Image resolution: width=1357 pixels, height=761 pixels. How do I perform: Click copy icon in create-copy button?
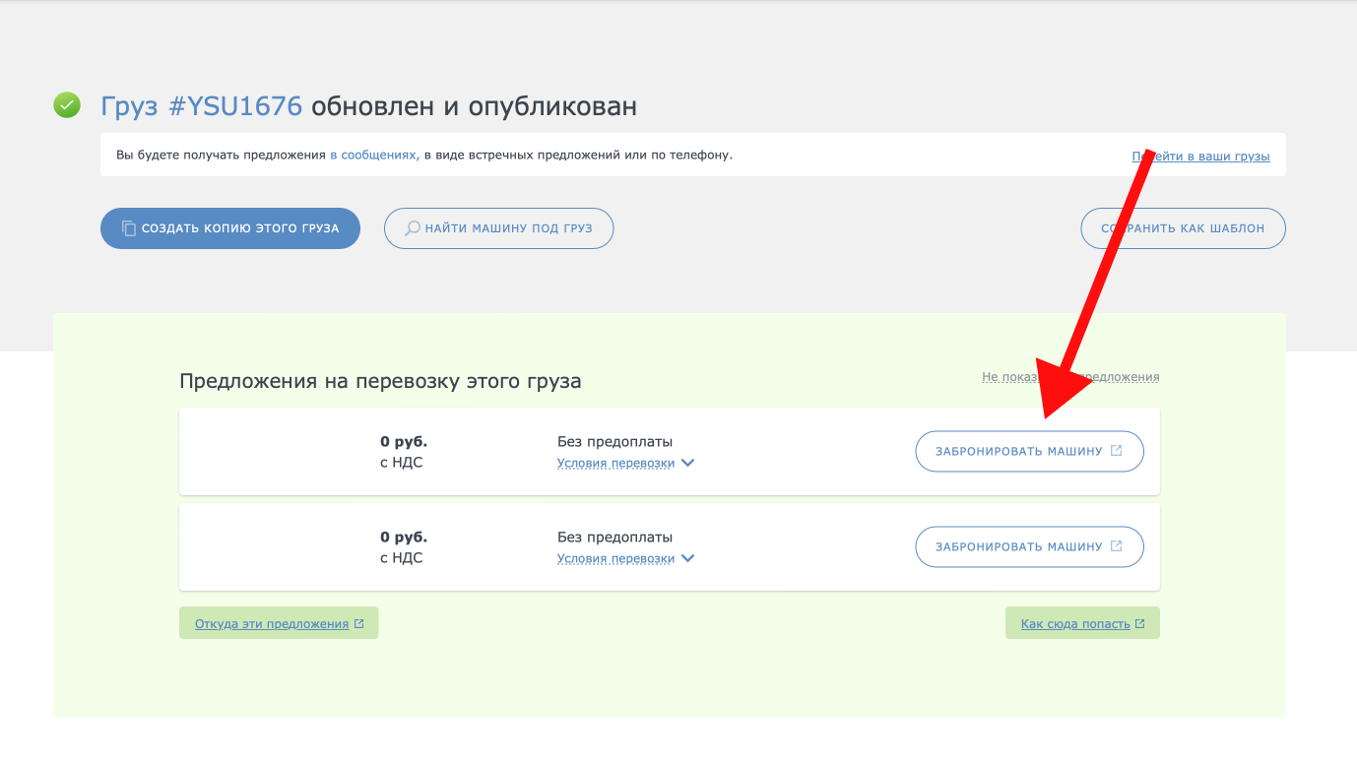(129, 228)
